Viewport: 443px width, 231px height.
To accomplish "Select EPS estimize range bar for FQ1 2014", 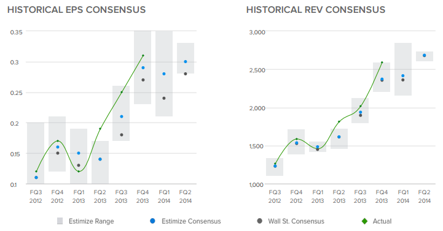I will pos(164,74).
